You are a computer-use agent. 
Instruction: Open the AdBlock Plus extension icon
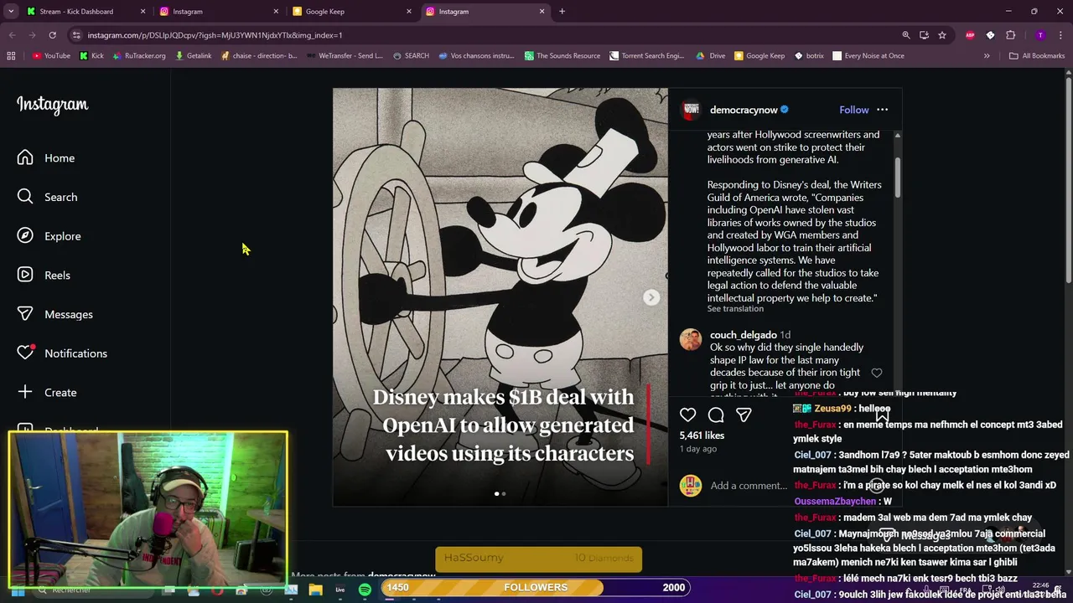click(970, 35)
